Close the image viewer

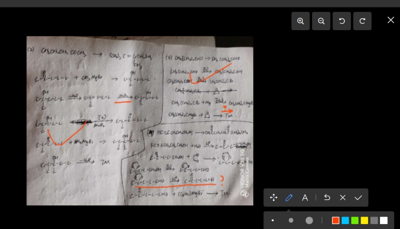coord(391,20)
